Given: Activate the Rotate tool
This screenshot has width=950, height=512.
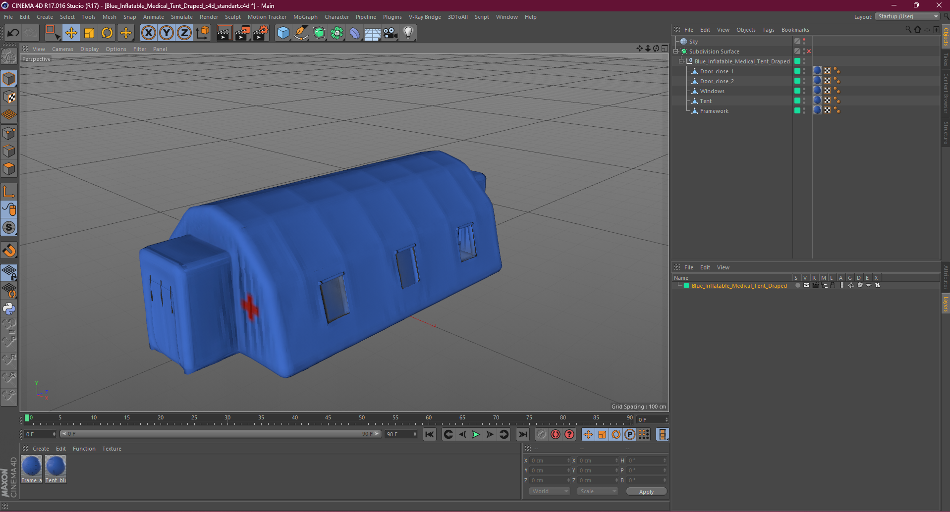Looking at the screenshot, I should pos(107,33).
